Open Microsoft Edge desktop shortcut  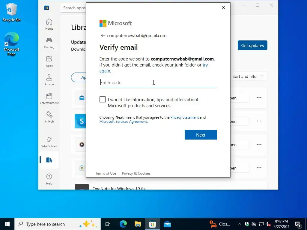(12, 44)
